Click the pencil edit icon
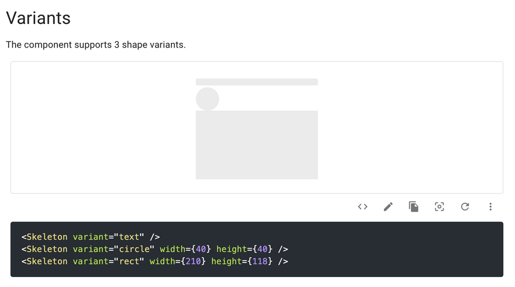Viewport: 515px width, 287px height. click(388, 207)
